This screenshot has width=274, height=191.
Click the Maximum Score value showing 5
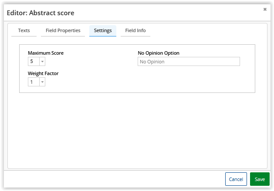33,62
